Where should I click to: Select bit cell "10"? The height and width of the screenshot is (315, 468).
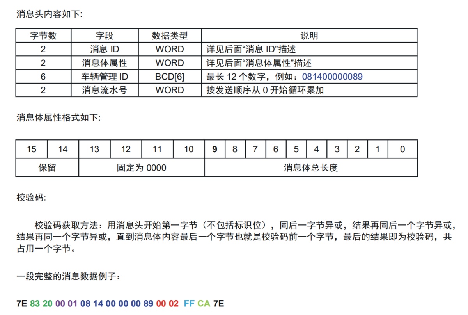pyautogui.click(x=189, y=149)
